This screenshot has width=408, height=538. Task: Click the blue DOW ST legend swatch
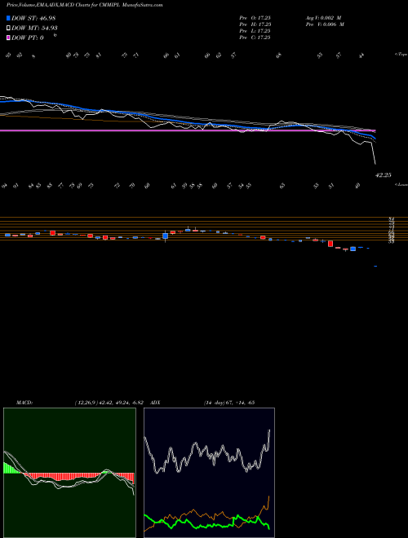coord(9,18)
